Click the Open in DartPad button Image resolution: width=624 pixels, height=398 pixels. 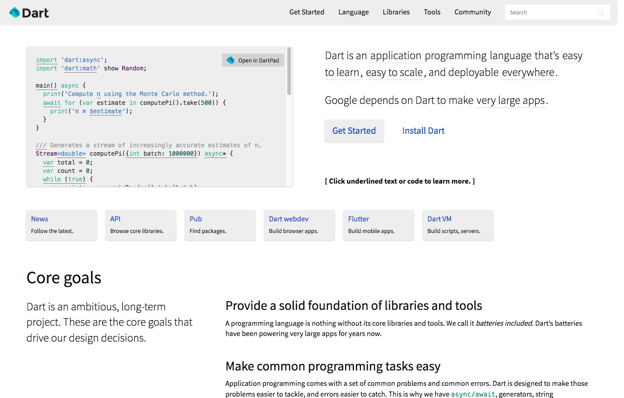coord(253,60)
